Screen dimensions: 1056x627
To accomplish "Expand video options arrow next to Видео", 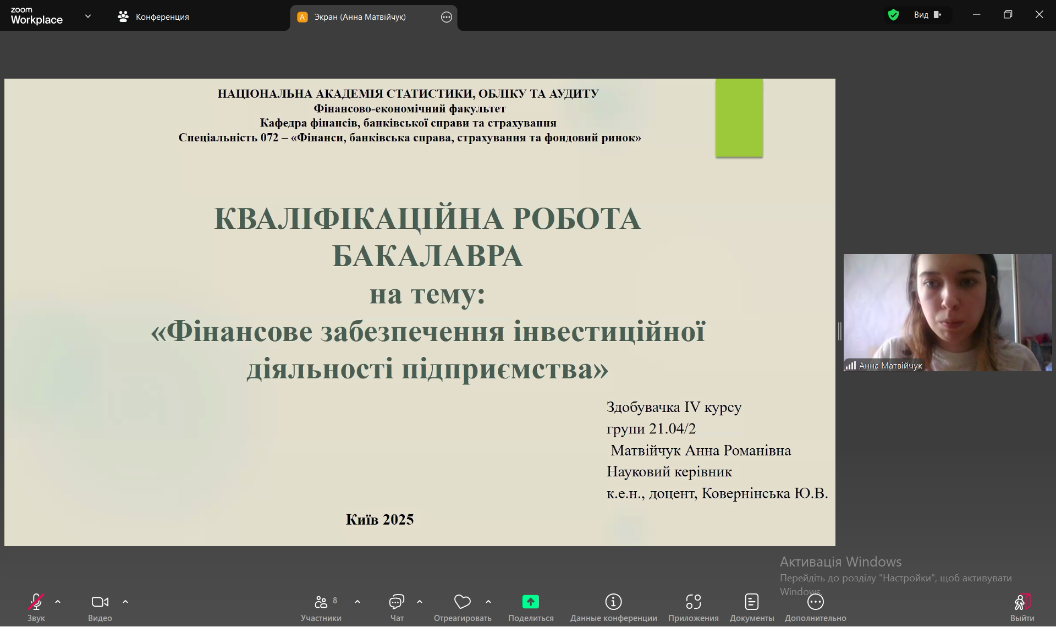I will click(125, 602).
